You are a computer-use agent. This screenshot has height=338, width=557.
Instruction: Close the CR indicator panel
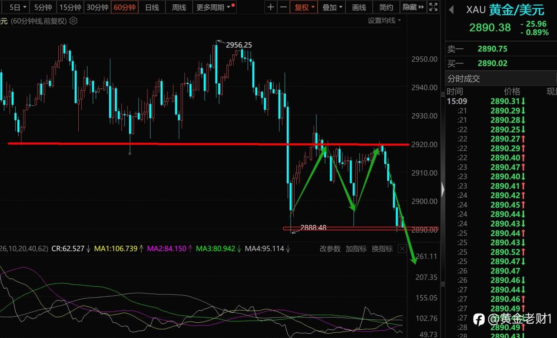tap(402, 249)
